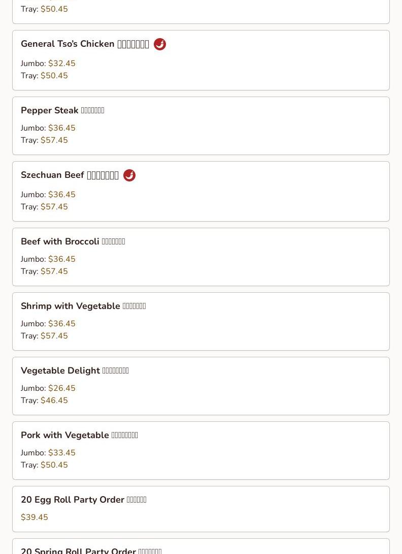
Task: Select the Jumbo $36.45 price under Szechuan Beef
Action: (x=61, y=195)
